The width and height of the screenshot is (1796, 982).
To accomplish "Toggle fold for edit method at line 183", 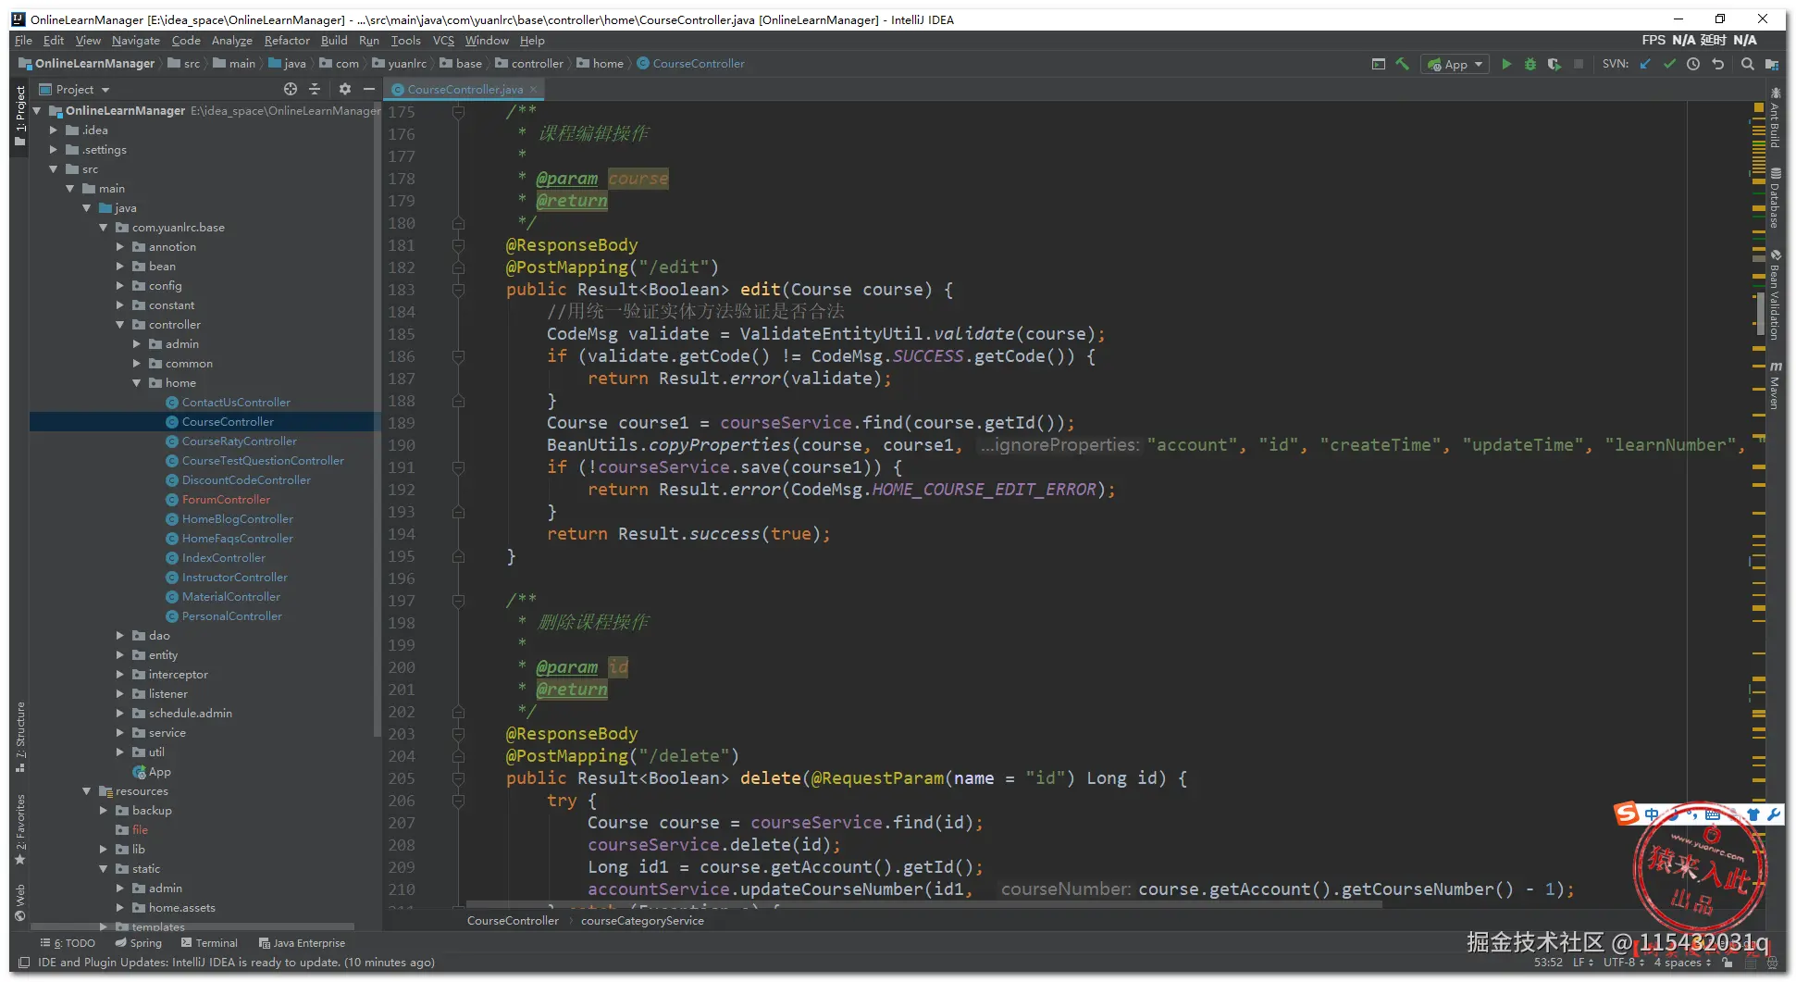I will click(x=458, y=290).
